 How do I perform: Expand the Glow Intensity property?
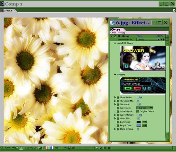pos(115,115)
